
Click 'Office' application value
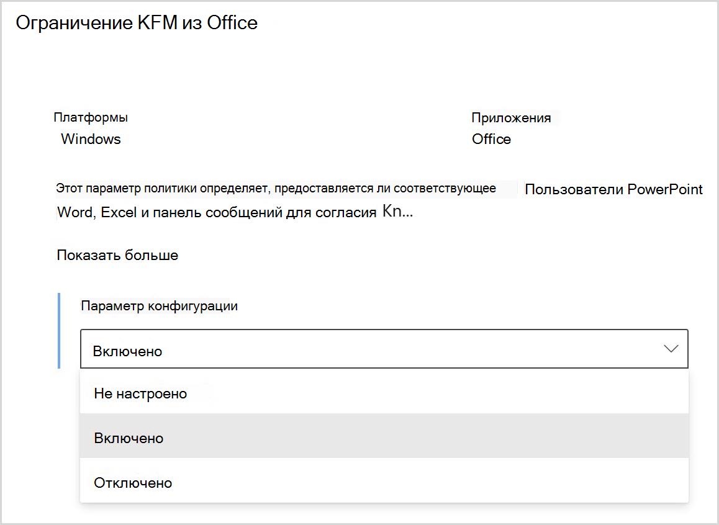click(x=491, y=139)
